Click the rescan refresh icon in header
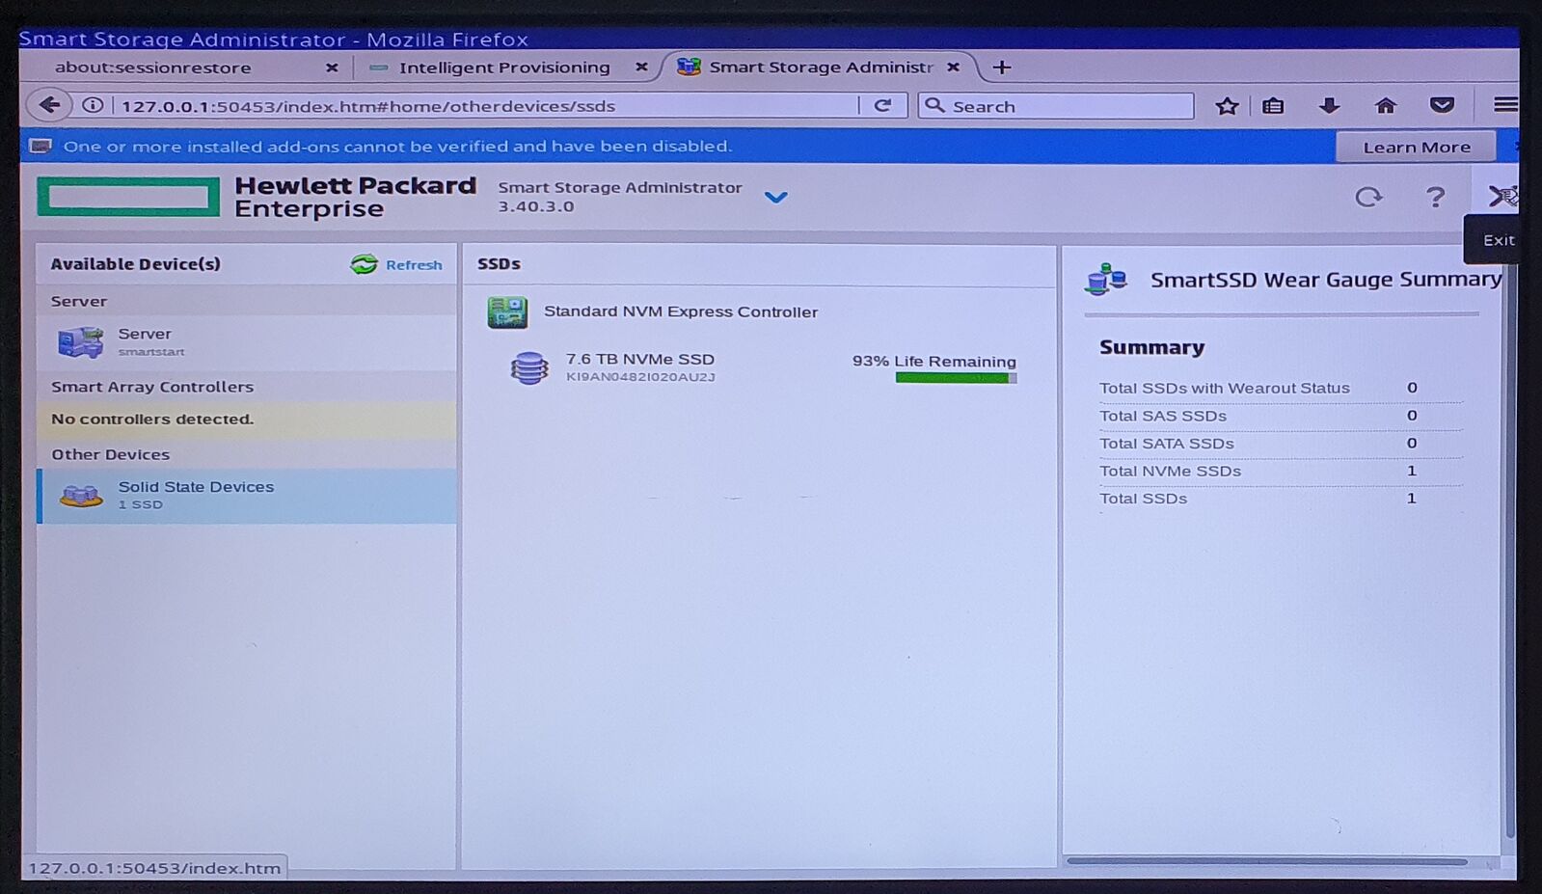 (1367, 198)
